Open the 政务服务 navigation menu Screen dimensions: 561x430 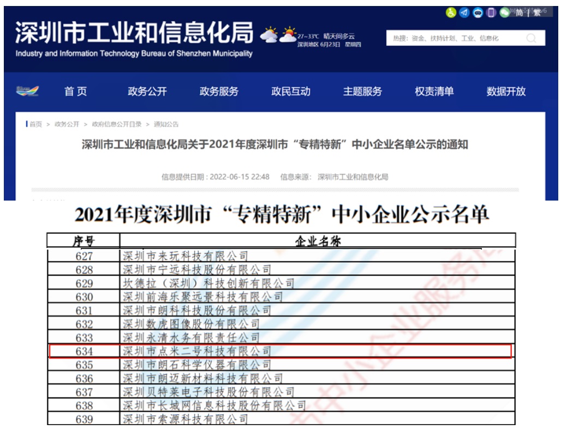219,92
